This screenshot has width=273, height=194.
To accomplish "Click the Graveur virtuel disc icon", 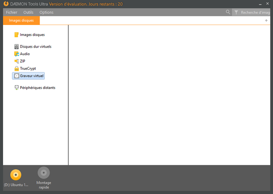I will tap(16, 76).
